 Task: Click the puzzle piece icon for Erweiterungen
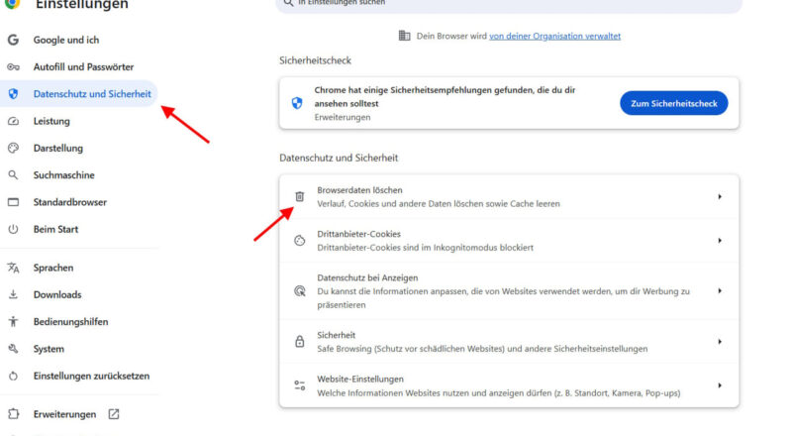pyautogui.click(x=13, y=414)
